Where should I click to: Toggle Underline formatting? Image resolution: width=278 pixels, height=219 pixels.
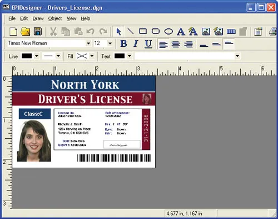pos(148,44)
